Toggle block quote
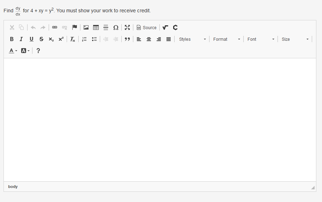Image resolution: width=322 pixels, height=202 pixels. coord(127,39)
